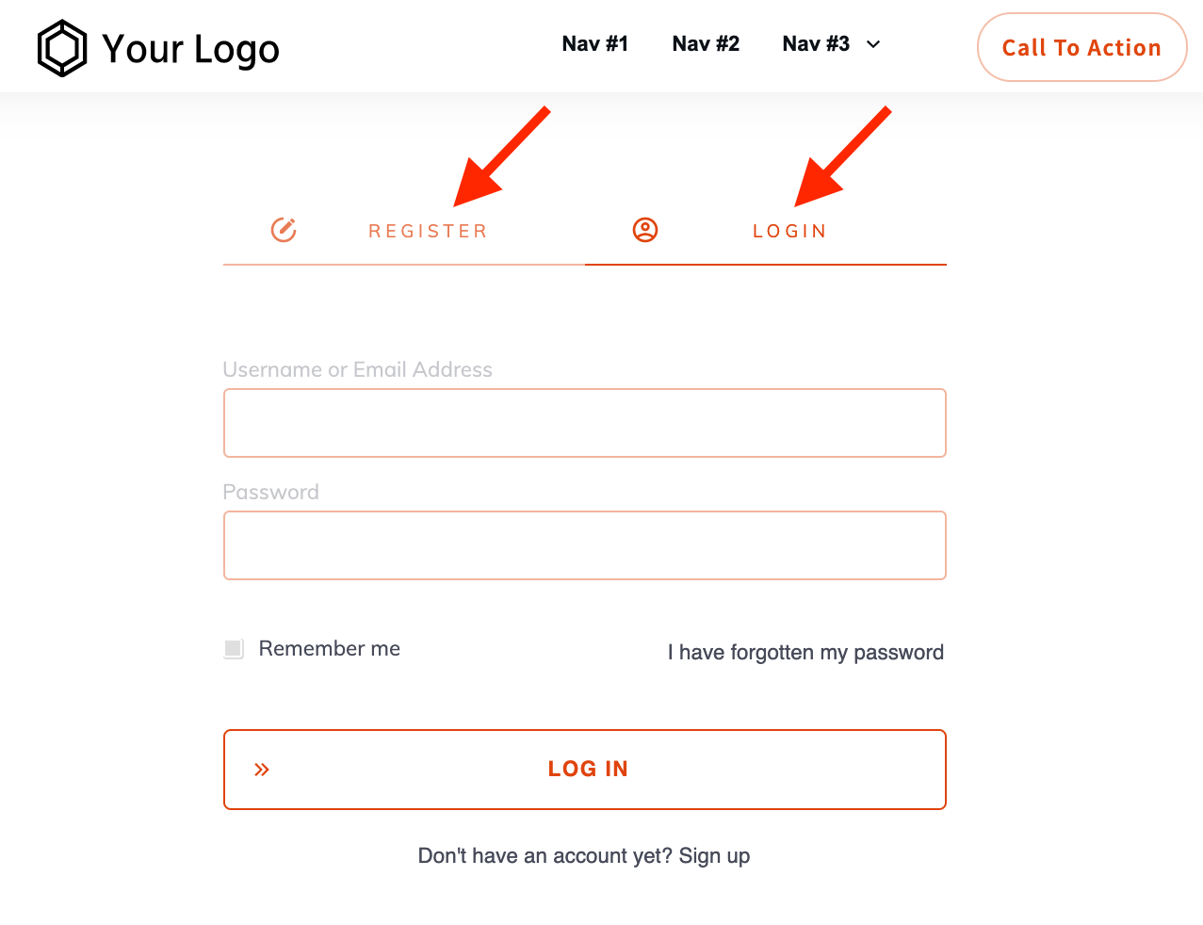Viewport: 1203px width, 925px height.
Task: Click the Your Logo text link
Action: [x=192, y=47]
